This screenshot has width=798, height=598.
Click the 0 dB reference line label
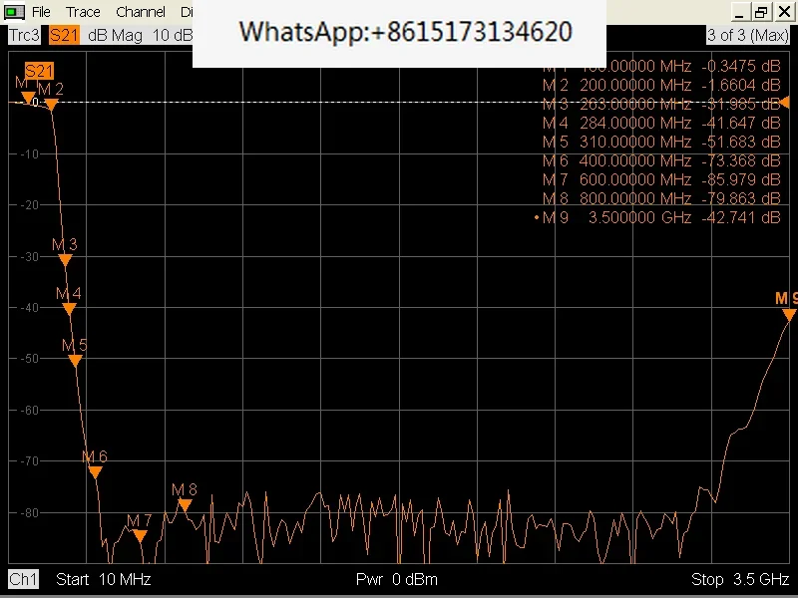pos(35,103)
